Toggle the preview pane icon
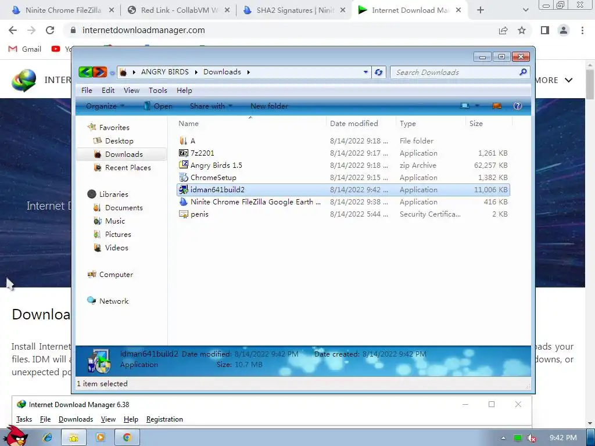 pos(497,106)
